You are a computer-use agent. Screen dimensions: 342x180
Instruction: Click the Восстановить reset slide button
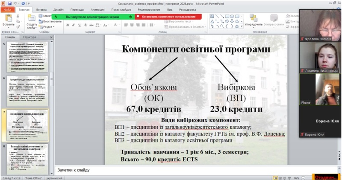click(50, 21)
